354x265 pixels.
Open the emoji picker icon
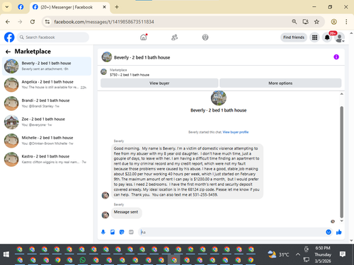click(329, 232)
